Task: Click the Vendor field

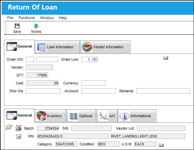Action: (39, 67)
